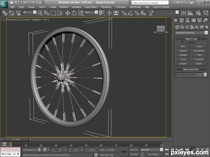Click the Undo arrow icon

click(26, 2)
